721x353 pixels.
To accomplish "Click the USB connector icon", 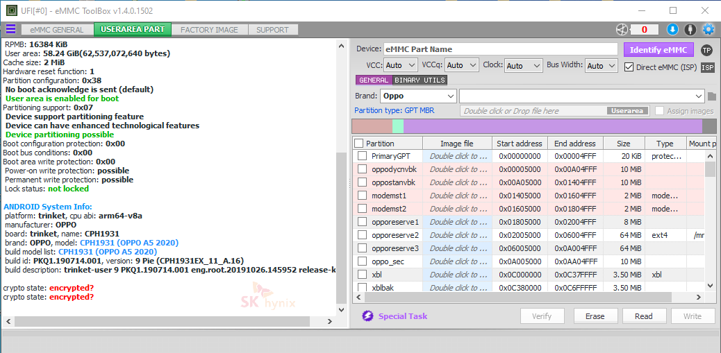I will coord(690,30).
